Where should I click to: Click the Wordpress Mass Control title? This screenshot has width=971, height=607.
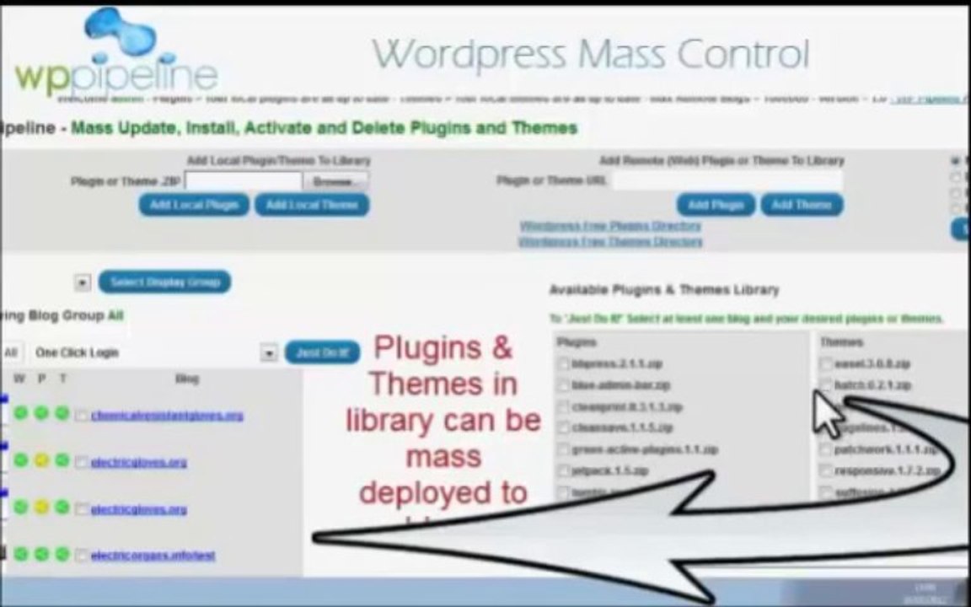pos(591,54)
